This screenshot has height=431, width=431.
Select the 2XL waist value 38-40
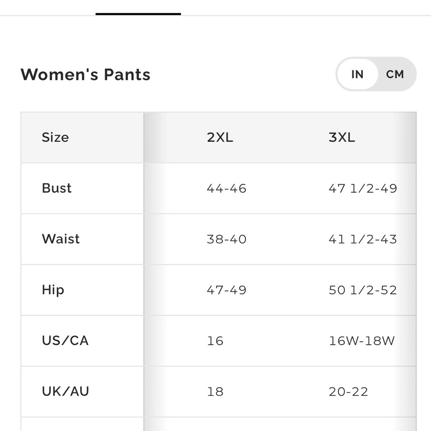[226, 239]
